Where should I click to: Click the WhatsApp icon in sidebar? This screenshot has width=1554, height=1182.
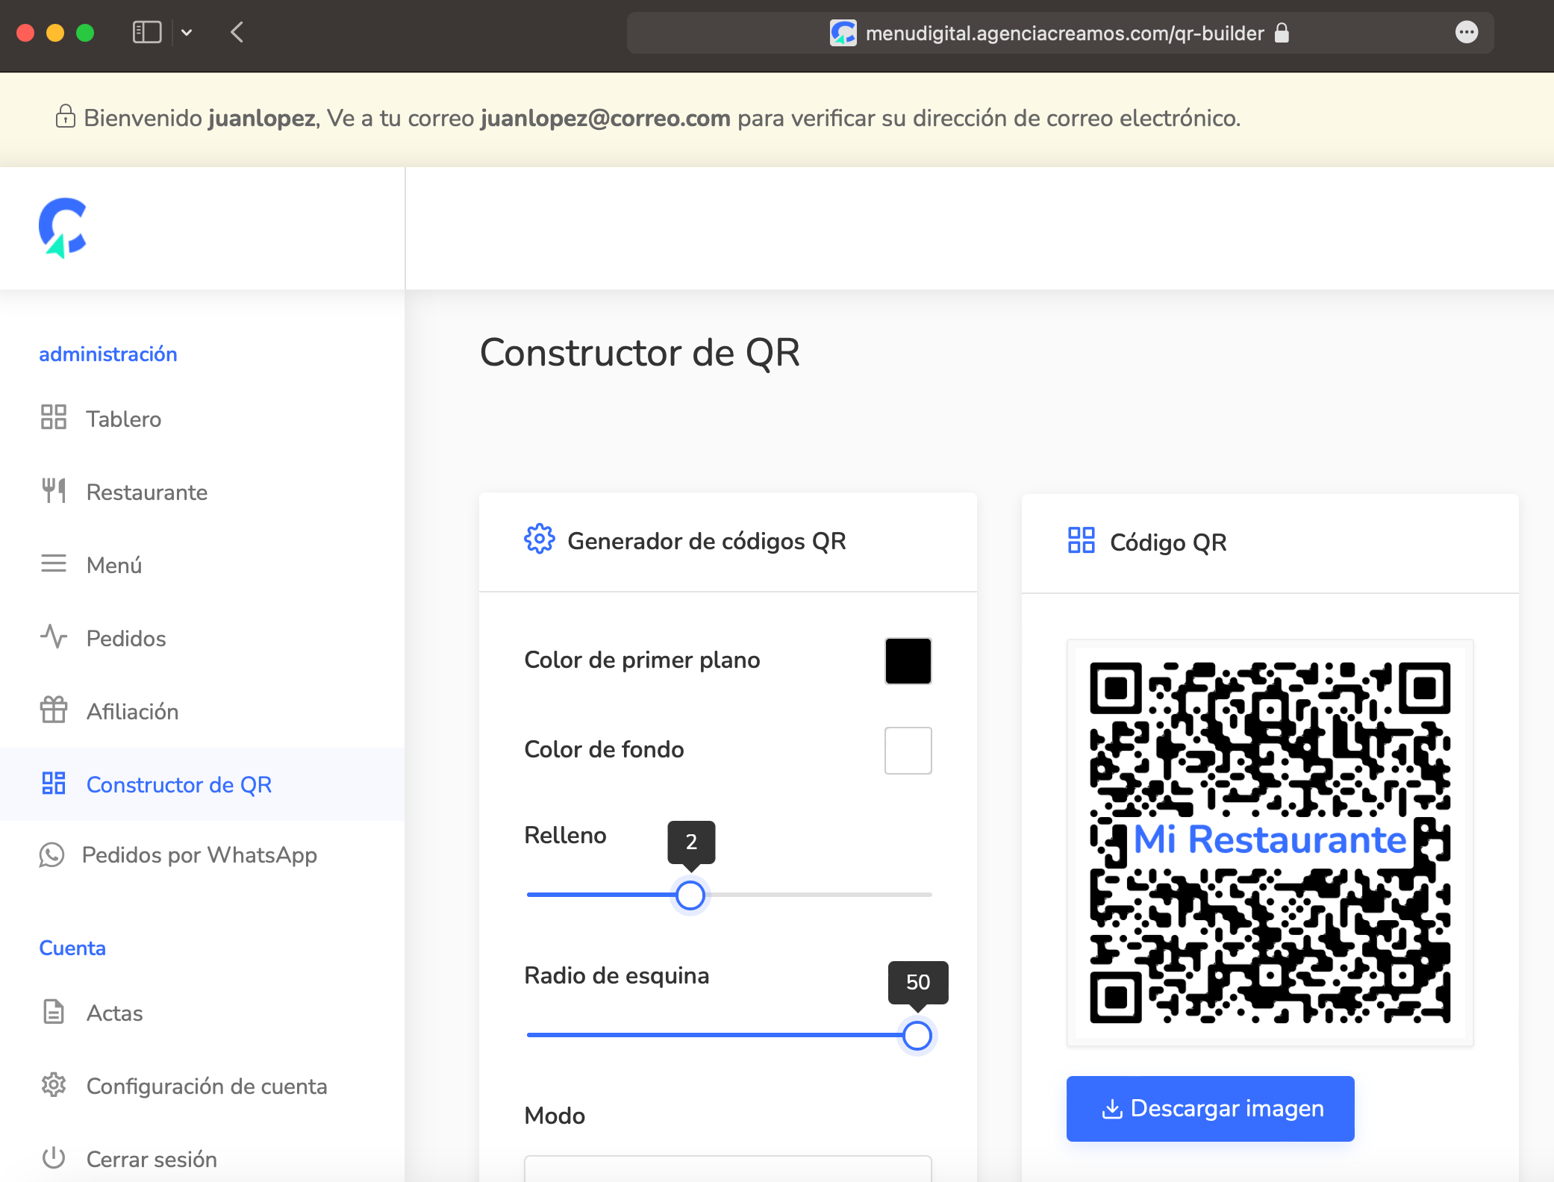tap(52, 855)
